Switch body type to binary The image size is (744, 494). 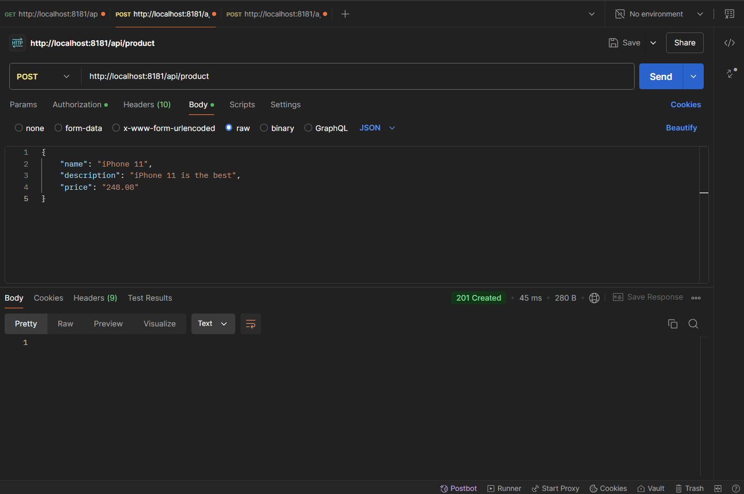[277, 128]
